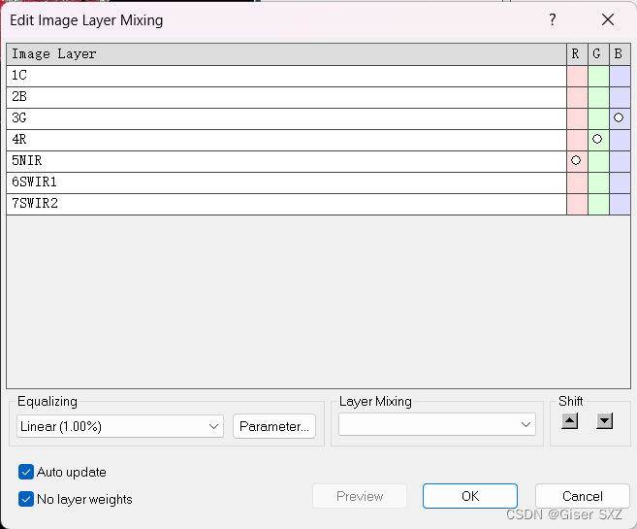
Task: Click the G column header
Action: click(x=599, y=54)
